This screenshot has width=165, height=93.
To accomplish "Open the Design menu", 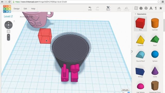I will tap(16, 9).
